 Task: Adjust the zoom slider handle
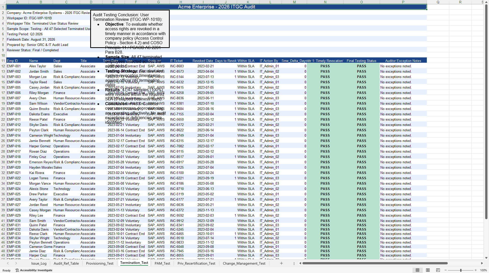pyautogui.click(x=461, y=270)
